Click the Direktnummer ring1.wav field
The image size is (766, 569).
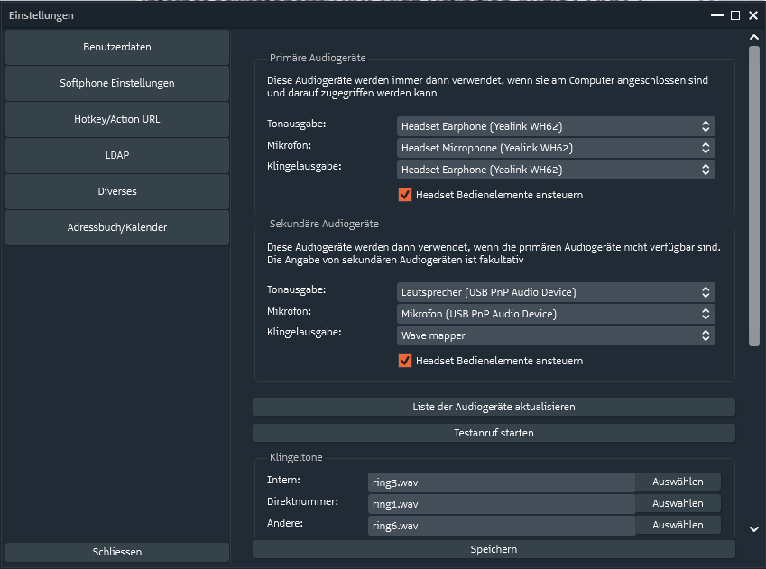tap(502, 504)
